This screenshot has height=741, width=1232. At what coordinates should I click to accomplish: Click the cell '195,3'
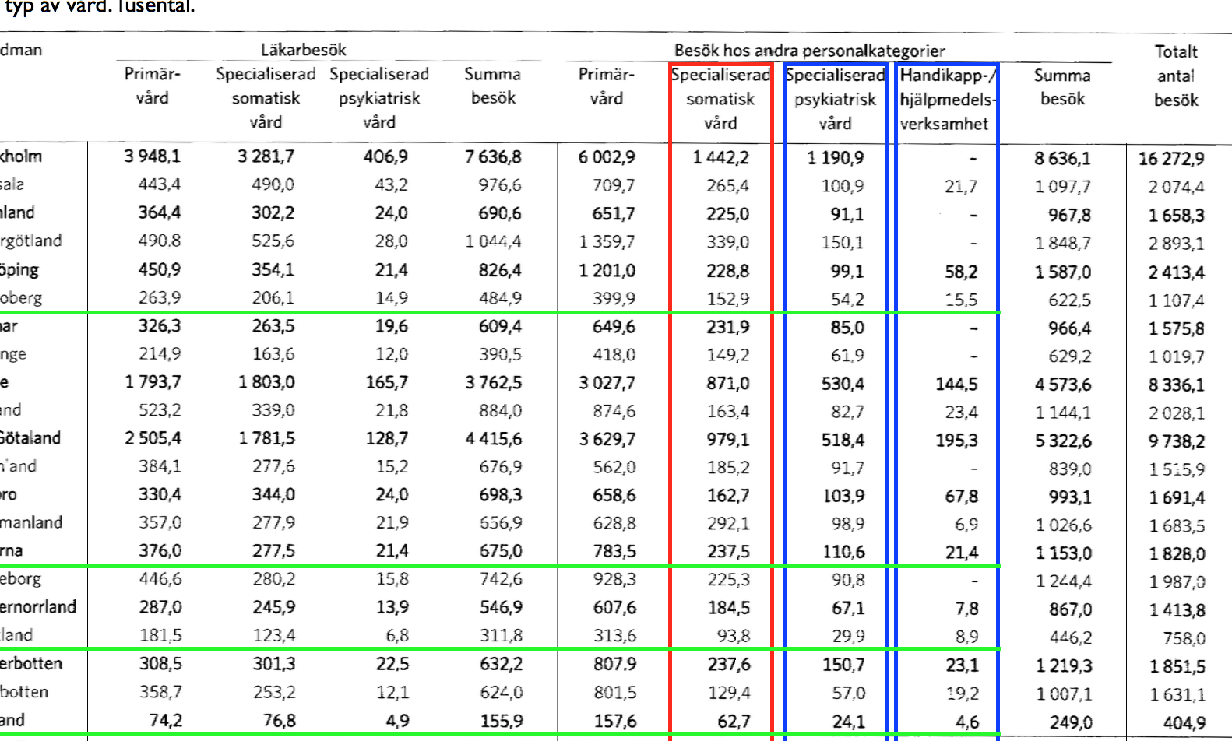(956, 441)
